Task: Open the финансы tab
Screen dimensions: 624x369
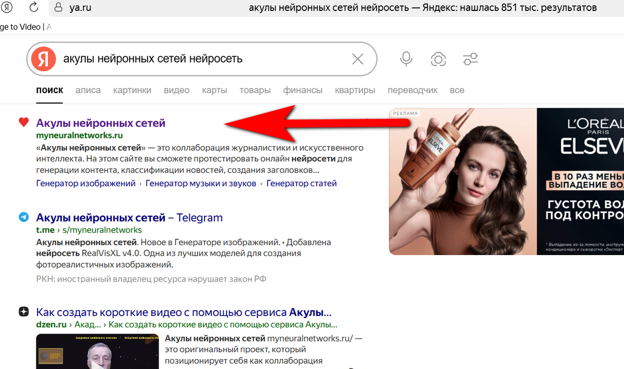Action: [303, 90]
